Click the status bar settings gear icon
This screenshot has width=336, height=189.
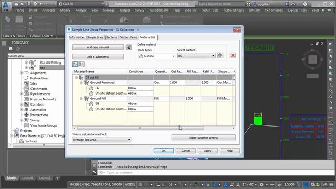point(261,184)
